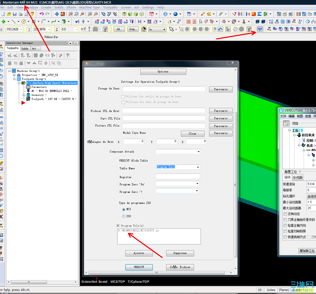
Task: Click the Toolpath 247.6K wave icon
Action: tap(28, 99)
